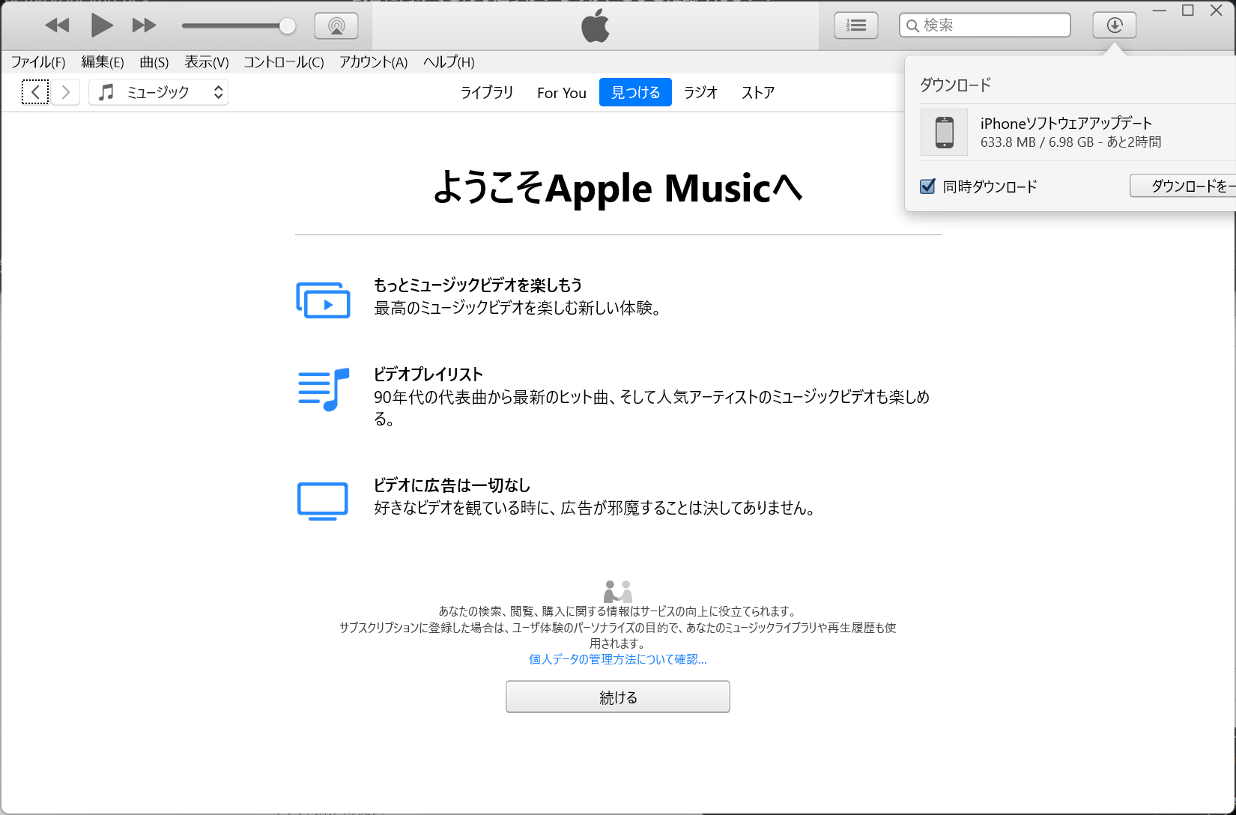Click the back navigation arrow
Image resolution: width=1236 pixels, height=815 pixels.
[x=35, y=92]
